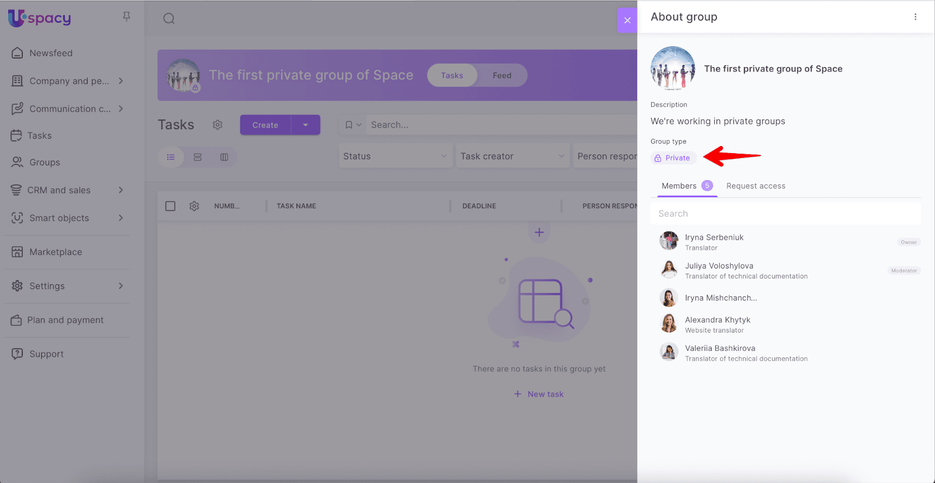Click the pin sidebar icon
The width and height of the screenshot is (935, 483).
click(x=126, y=17)
